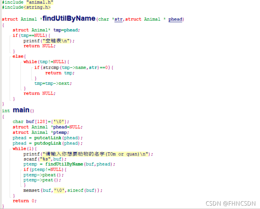Click the underlined phead parameter in the signature
The image size is (260, 209).
point(175,19)
